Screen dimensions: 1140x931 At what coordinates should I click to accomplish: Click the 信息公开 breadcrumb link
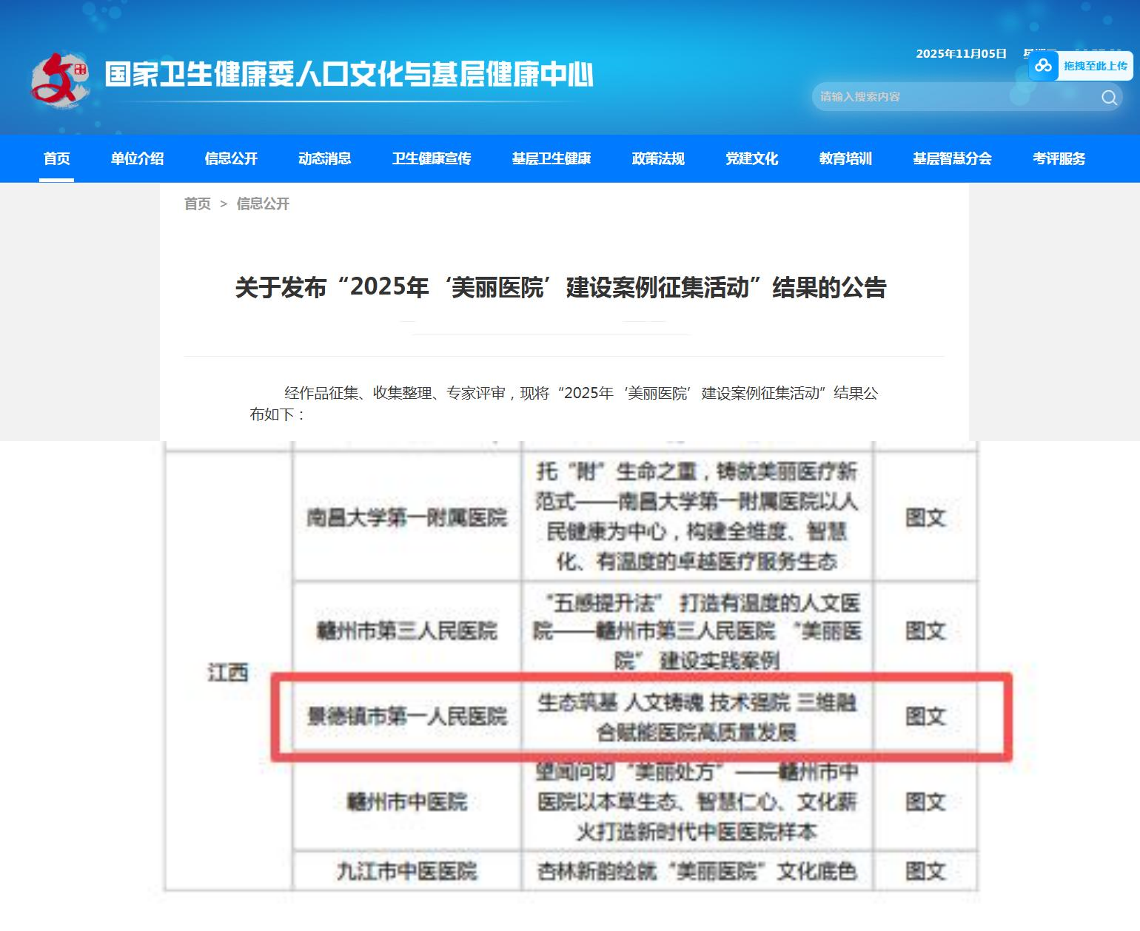pyautogui.click(x=263, y=204)
